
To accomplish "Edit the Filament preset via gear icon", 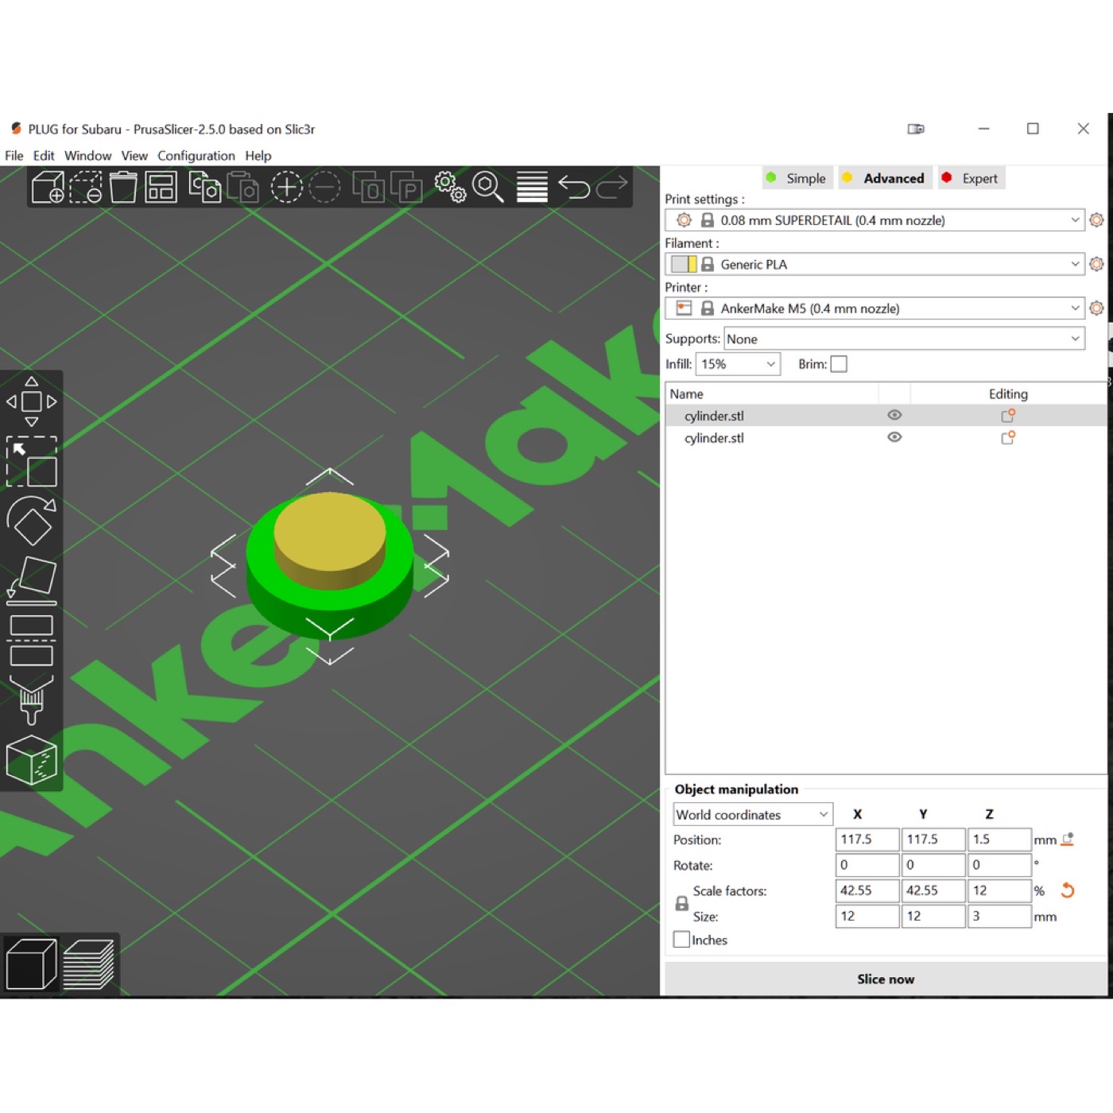I will pyautogui.click(x=1096, y=264).
